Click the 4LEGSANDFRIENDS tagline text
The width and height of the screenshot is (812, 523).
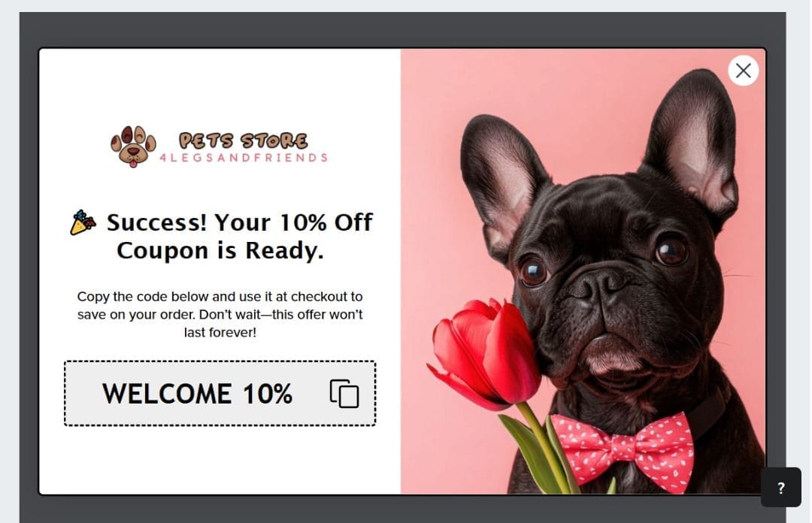coord(244,158)
